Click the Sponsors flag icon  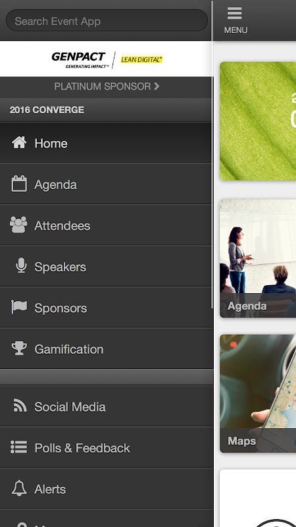click(x=19, y=307)
